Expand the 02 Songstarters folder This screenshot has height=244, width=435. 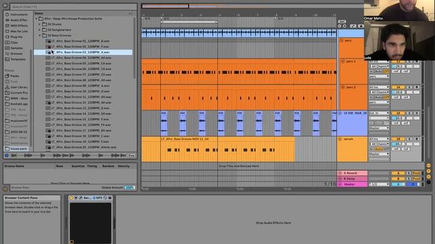(x=39, y=30)
